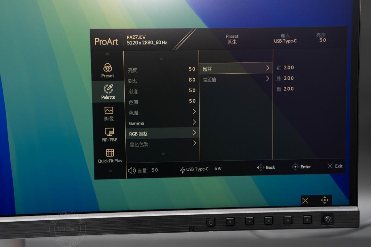Viewport: 371px width, 247px height.
Task: Adjust the 紅 red gain value 200
Action: click(289, 68)
